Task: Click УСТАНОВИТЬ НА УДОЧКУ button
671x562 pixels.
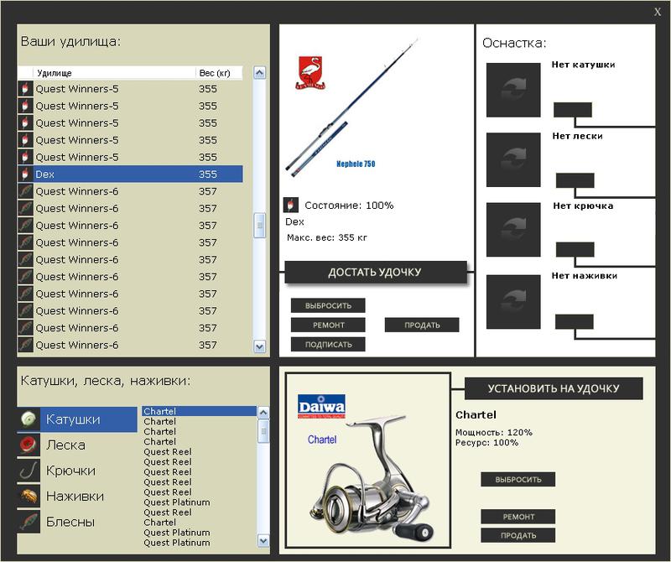Action: pyautogui.click(x=554, y=388)
